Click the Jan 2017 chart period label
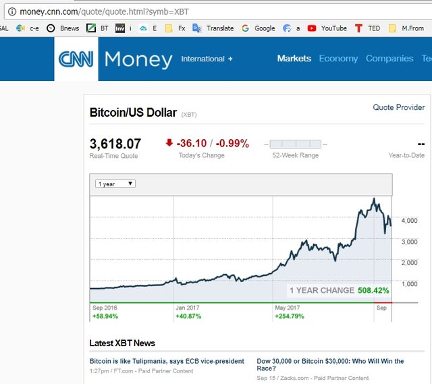432x384 pixels. [x=188, y=308]
